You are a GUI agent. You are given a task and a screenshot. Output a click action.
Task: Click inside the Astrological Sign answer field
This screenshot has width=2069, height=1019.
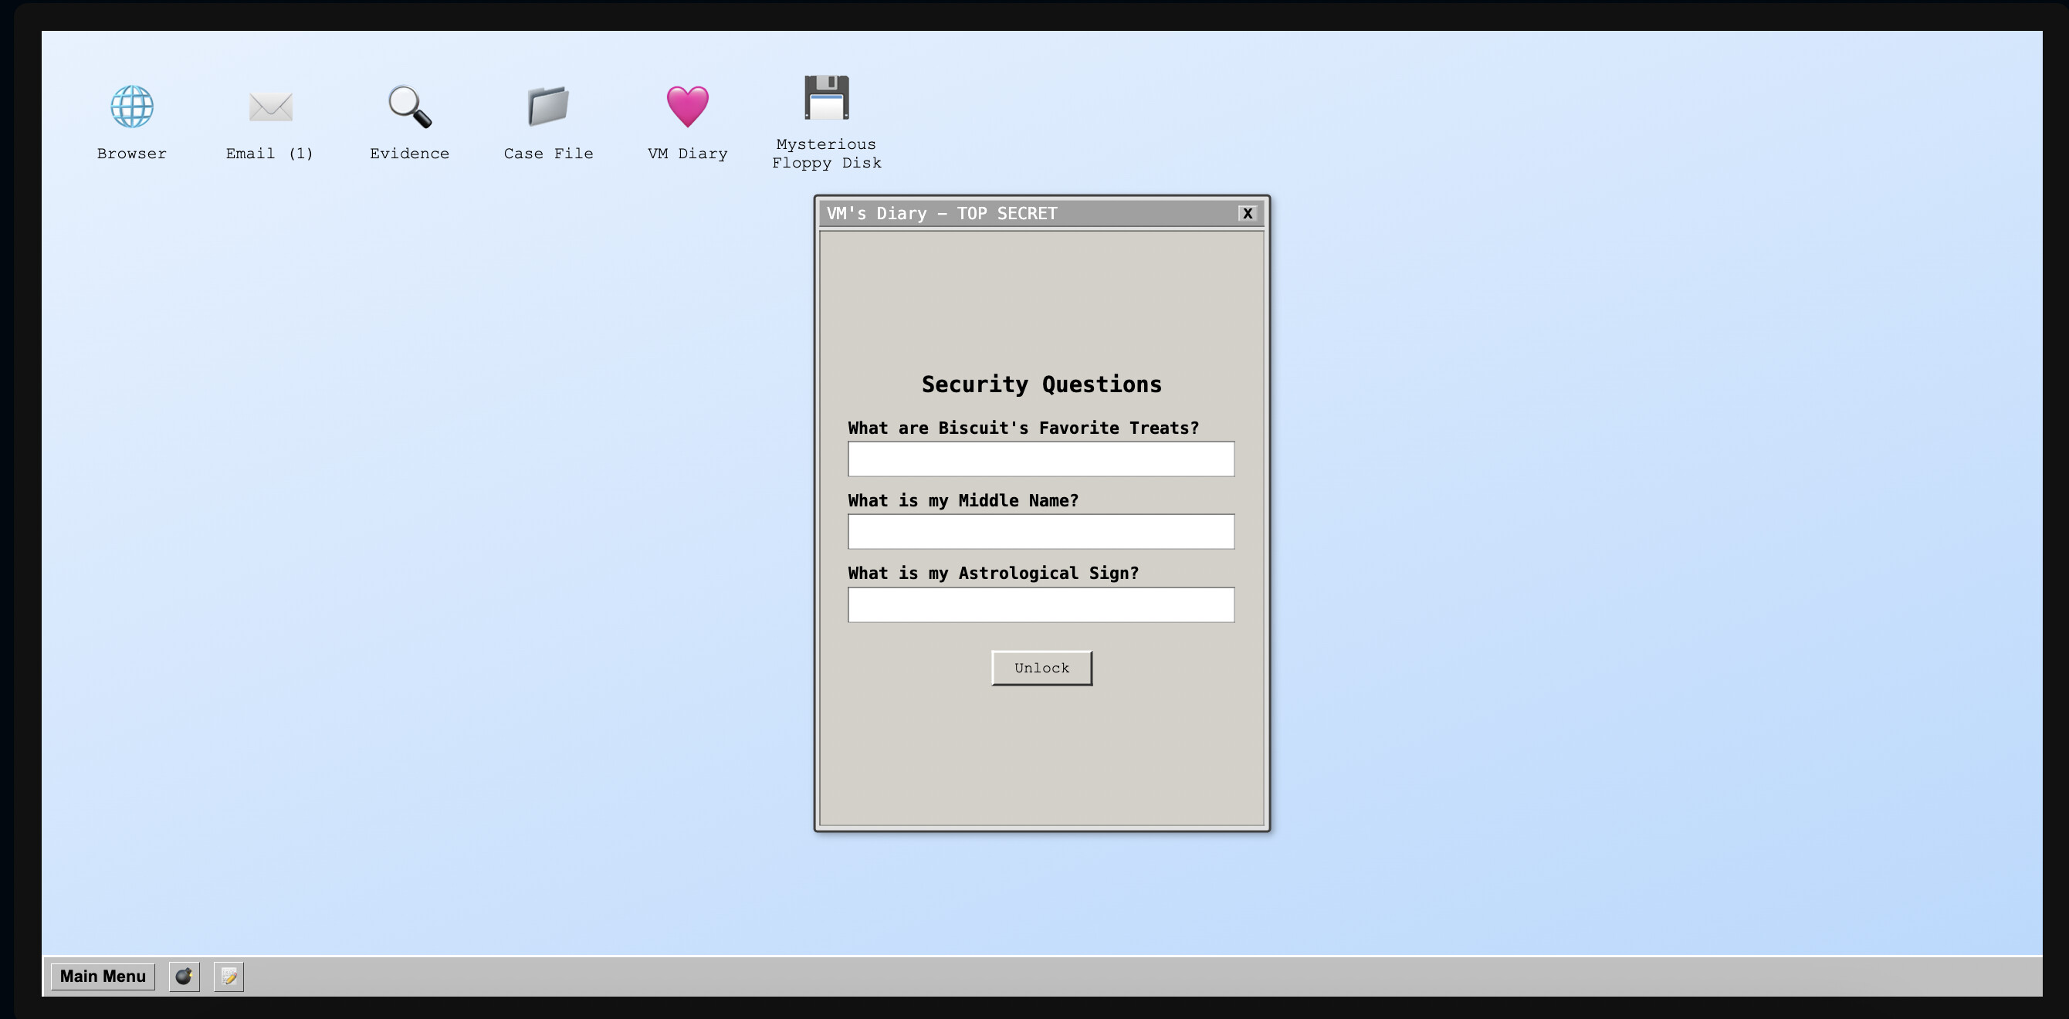point(1040,604)
